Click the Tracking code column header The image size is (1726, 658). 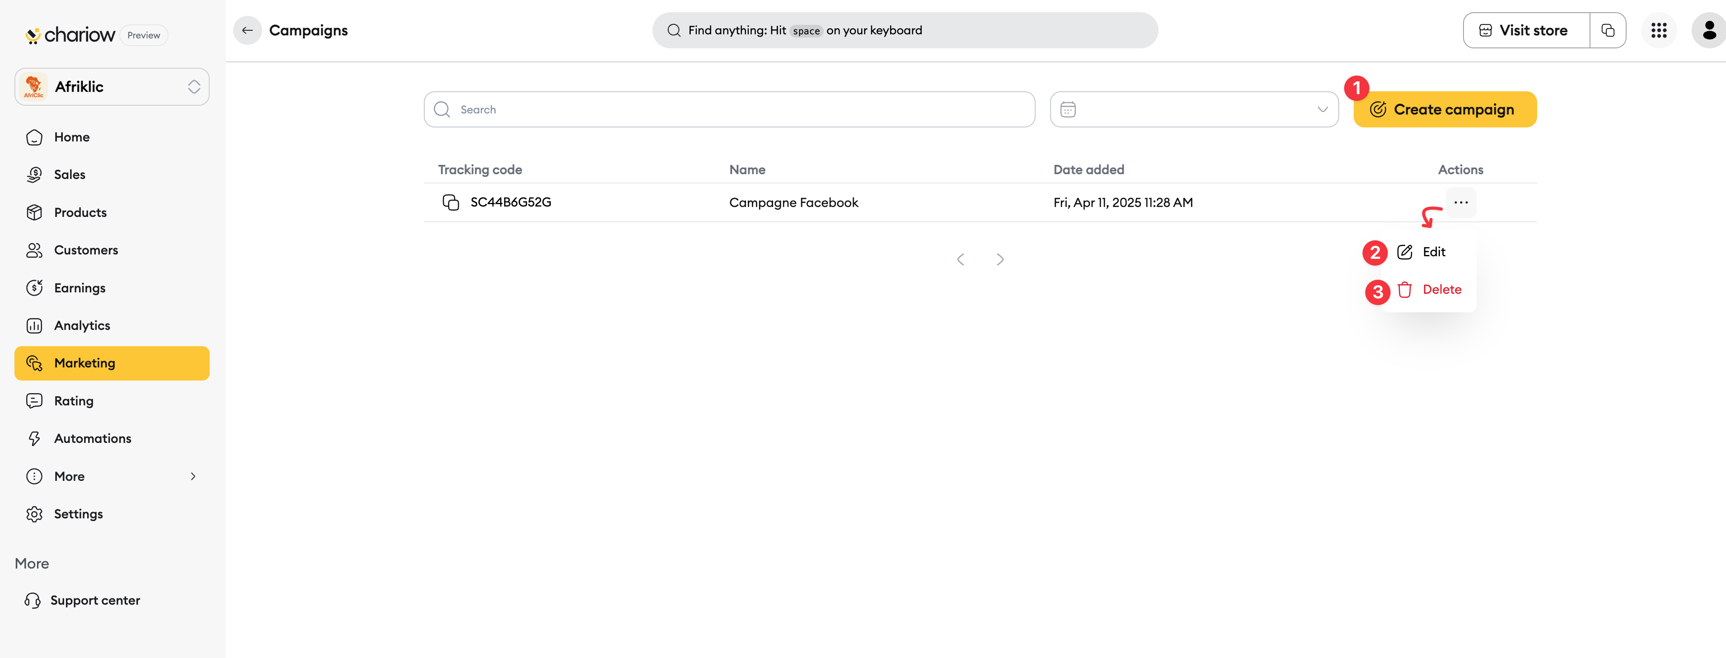[480, 169]
